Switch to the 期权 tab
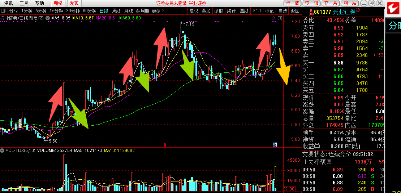Screen dimensions: 401x193 tap(58, 3)
